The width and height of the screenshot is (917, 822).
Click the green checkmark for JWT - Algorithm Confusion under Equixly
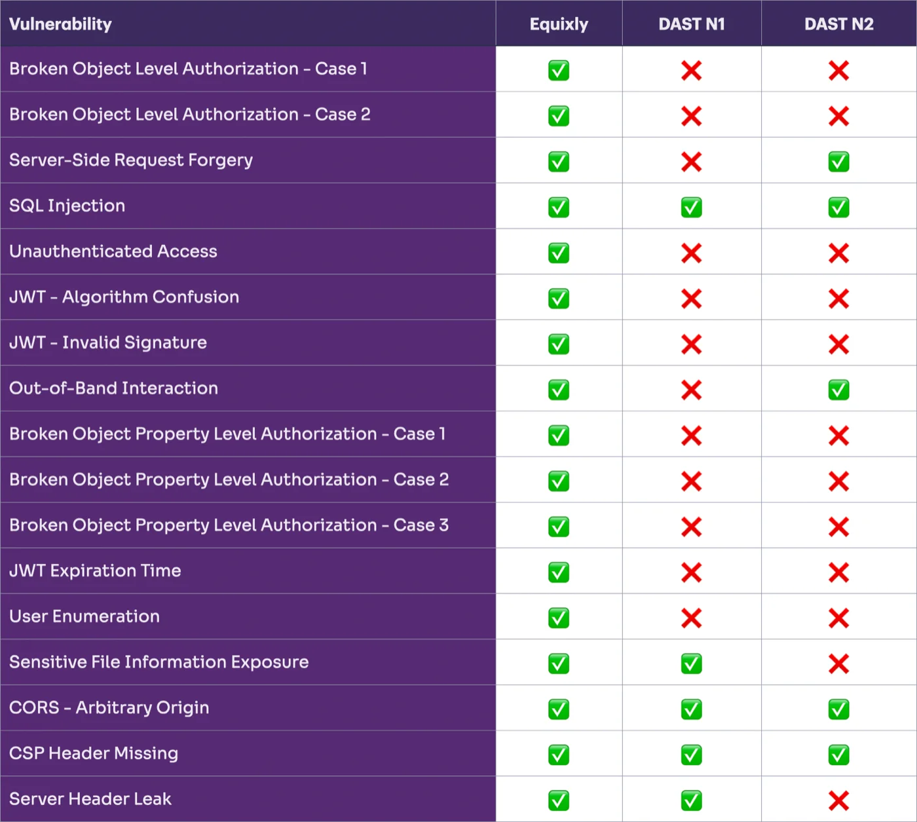(558, 298)
